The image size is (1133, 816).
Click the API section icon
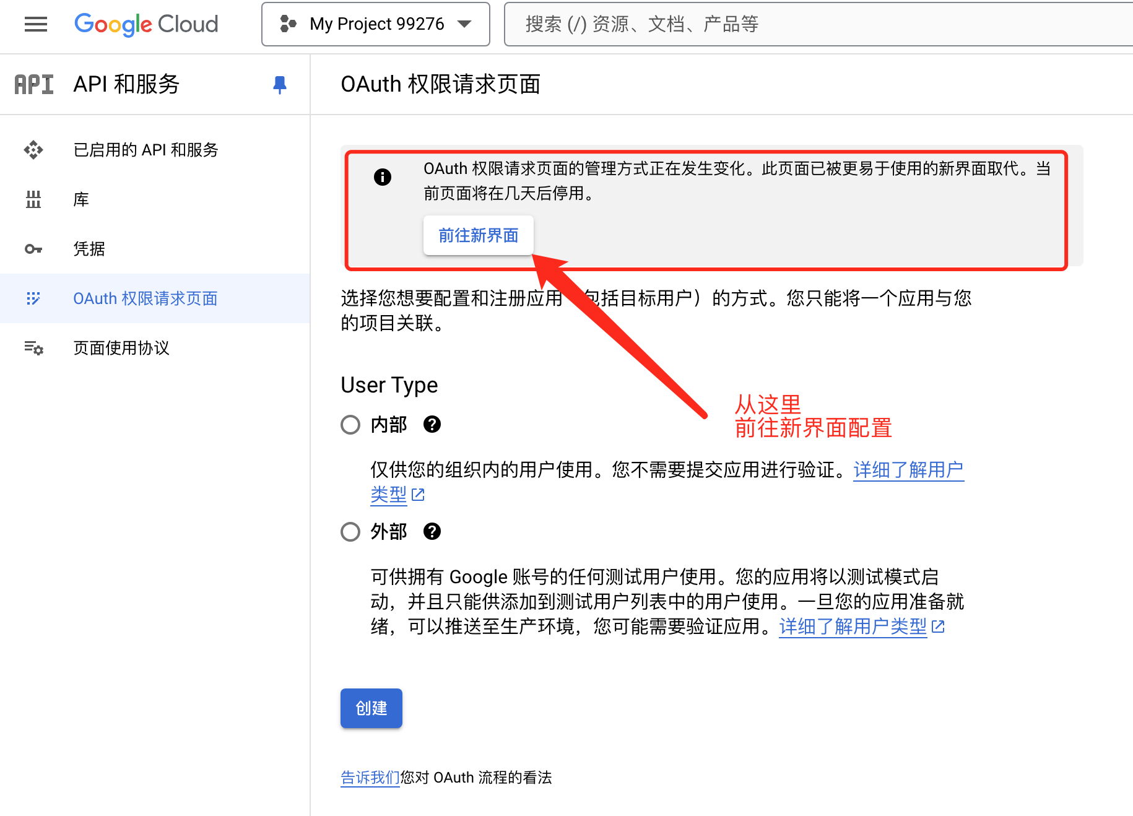[34, 84]
